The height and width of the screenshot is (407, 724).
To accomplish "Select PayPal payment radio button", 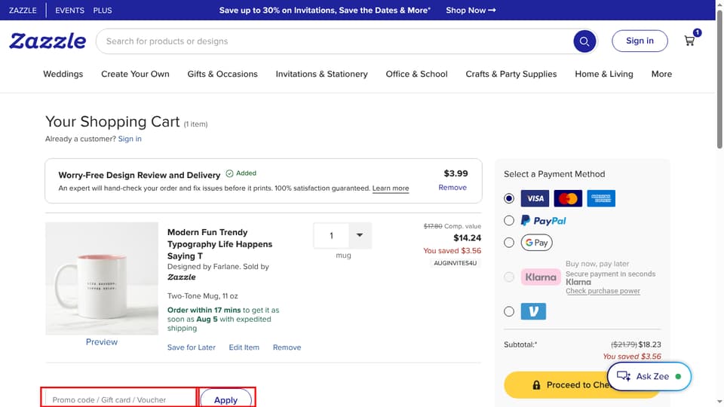I will (509, 221).
